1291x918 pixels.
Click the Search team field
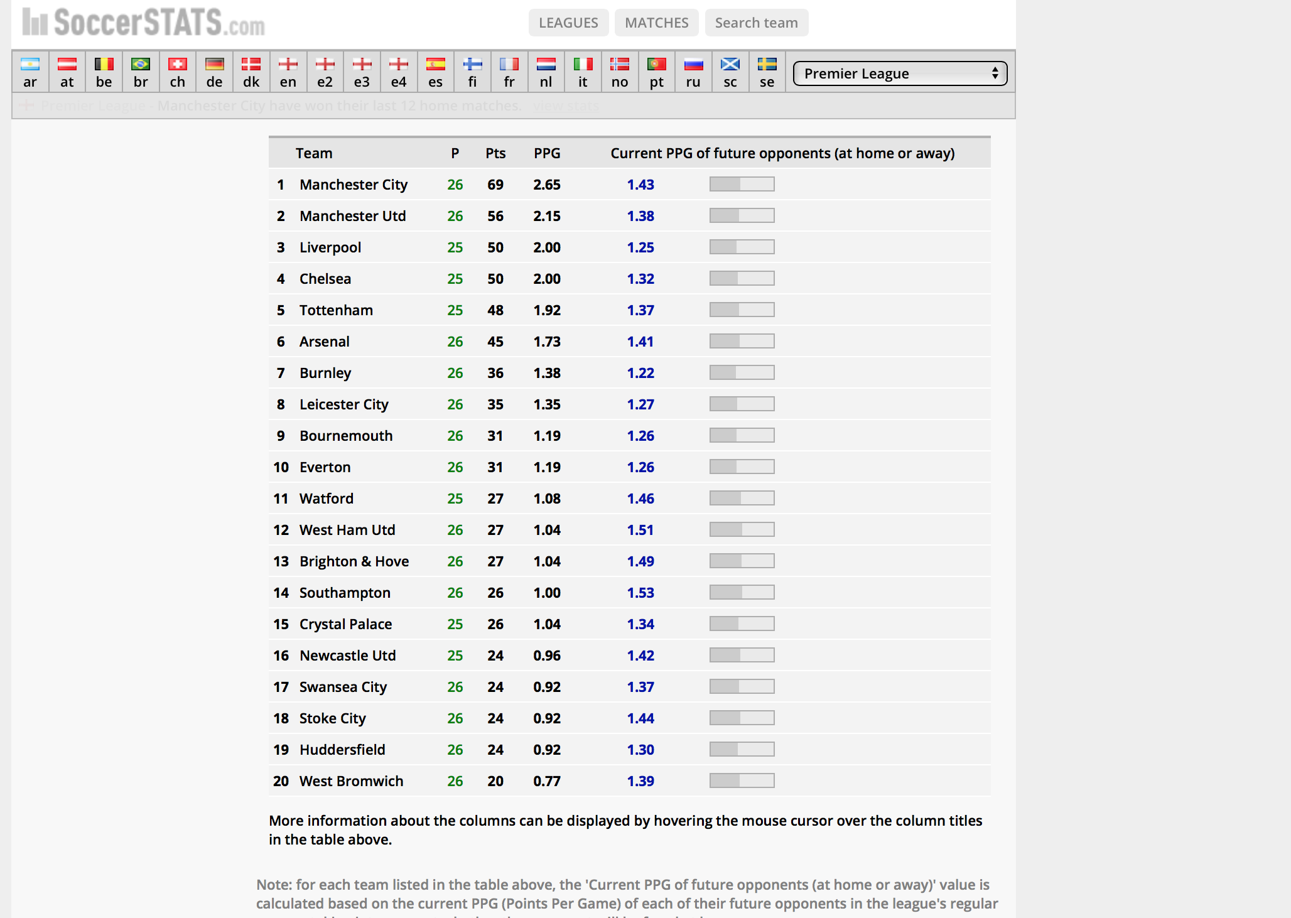[757, 23]
